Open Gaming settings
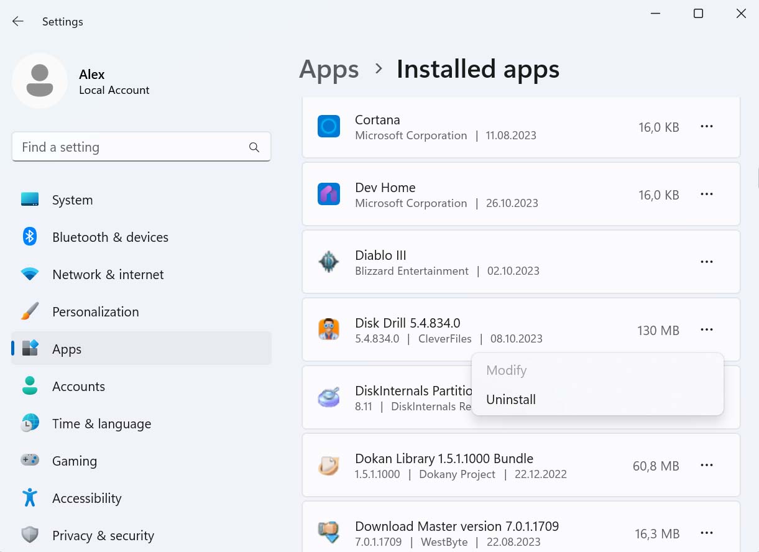 (x=142, y=461)
